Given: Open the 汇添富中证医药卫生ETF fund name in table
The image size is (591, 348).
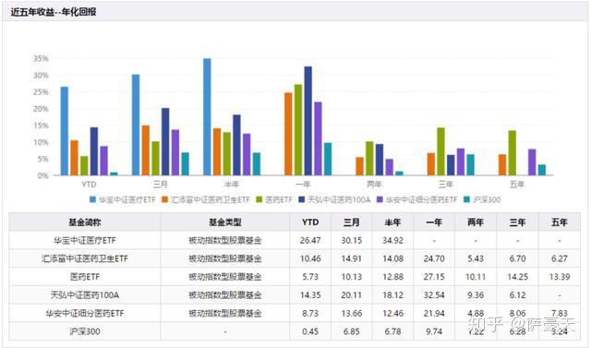Looking at the screenshot, I should 85,258.
